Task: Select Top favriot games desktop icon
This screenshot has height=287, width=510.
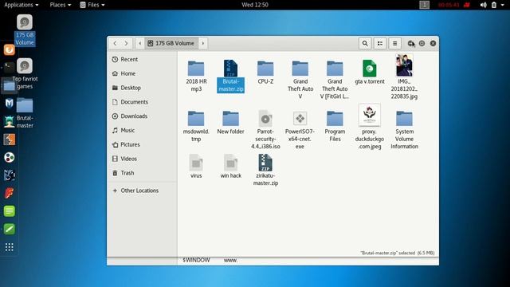Action: pos(25,74)
